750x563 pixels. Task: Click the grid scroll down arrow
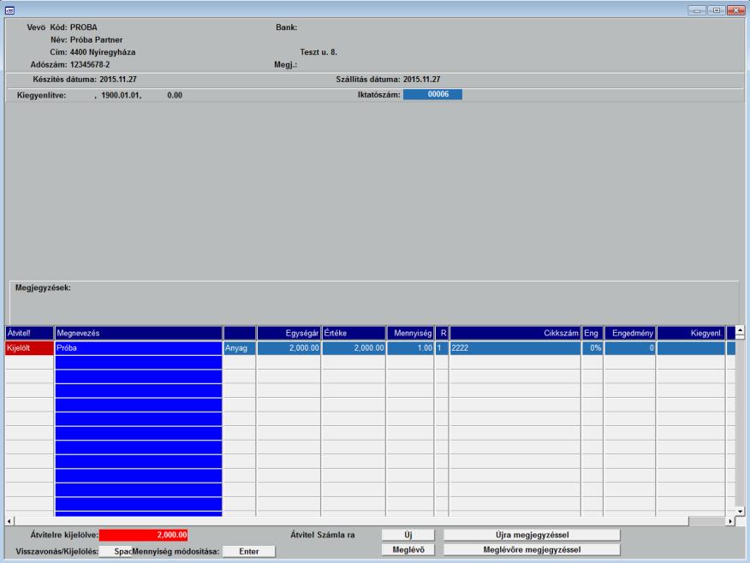740,512
